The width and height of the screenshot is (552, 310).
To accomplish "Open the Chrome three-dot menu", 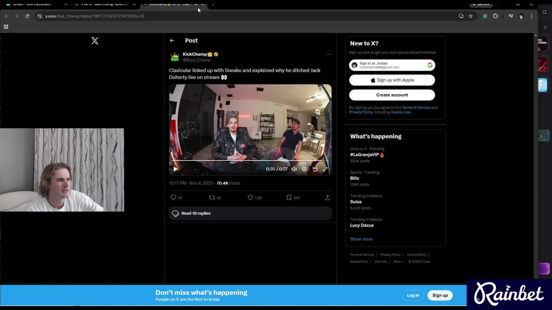I will [x=531, y=16].
